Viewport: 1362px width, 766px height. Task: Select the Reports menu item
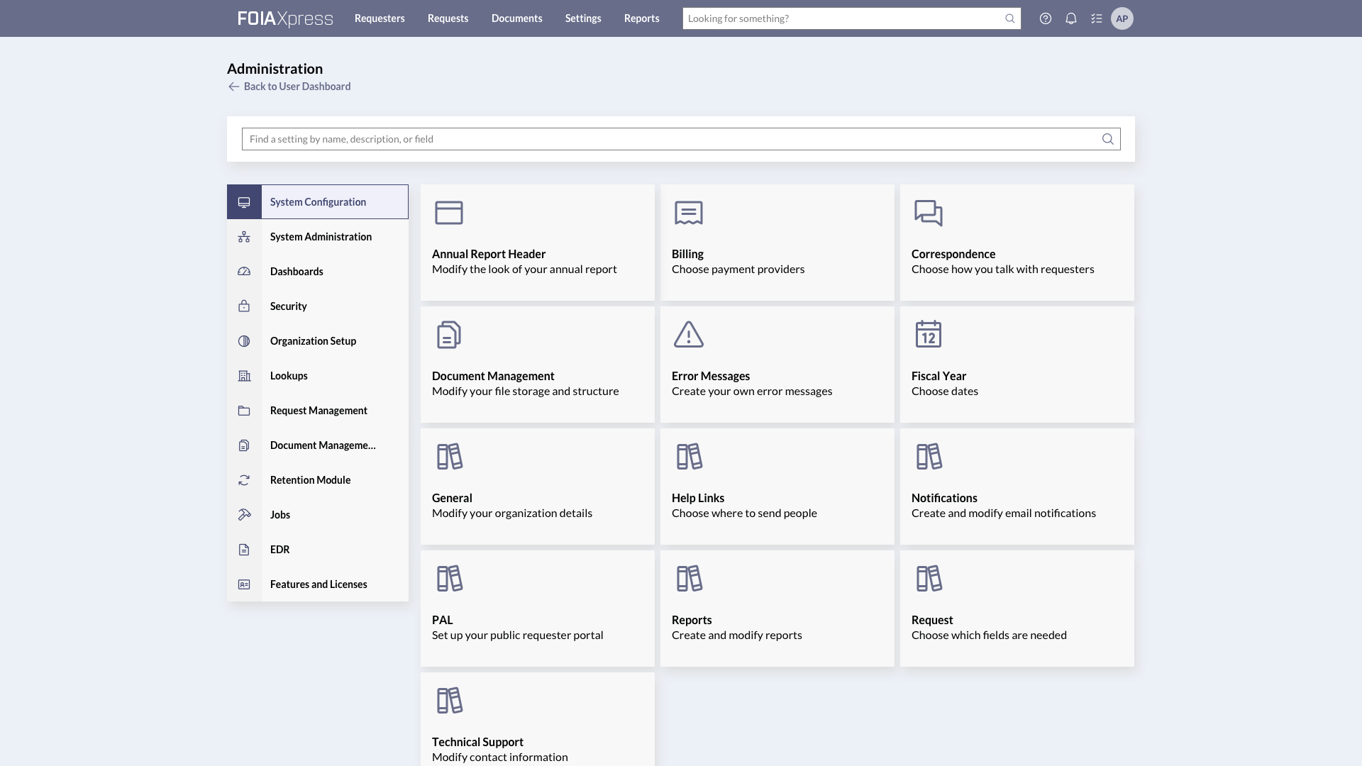click(x=641, y=18)
